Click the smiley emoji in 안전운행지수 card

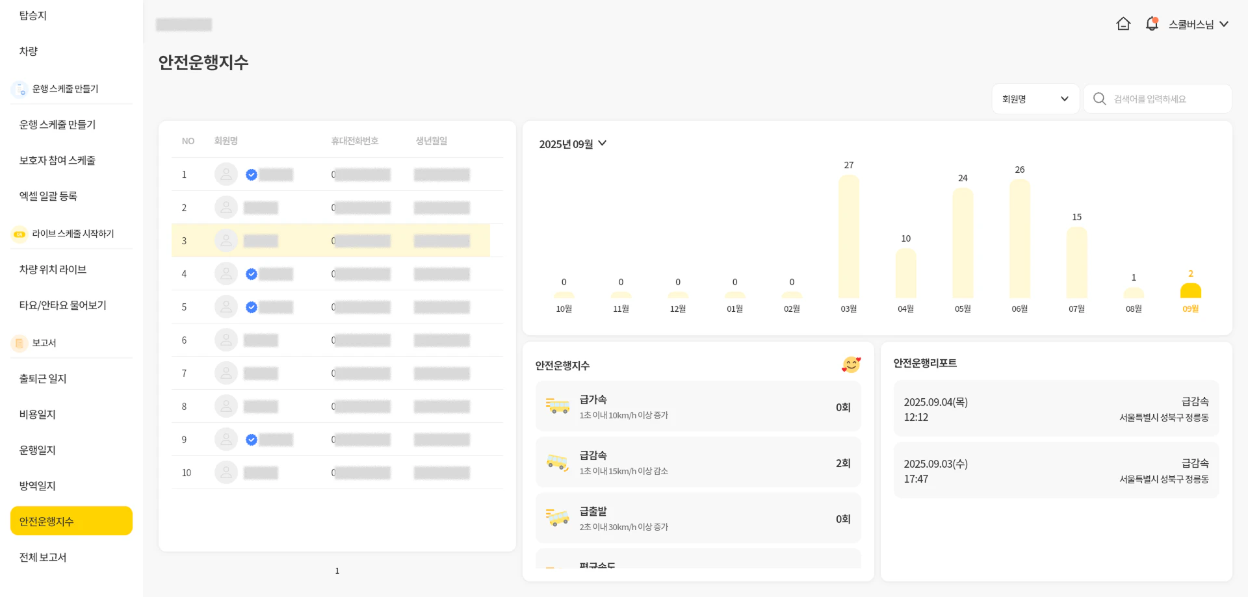851,365
